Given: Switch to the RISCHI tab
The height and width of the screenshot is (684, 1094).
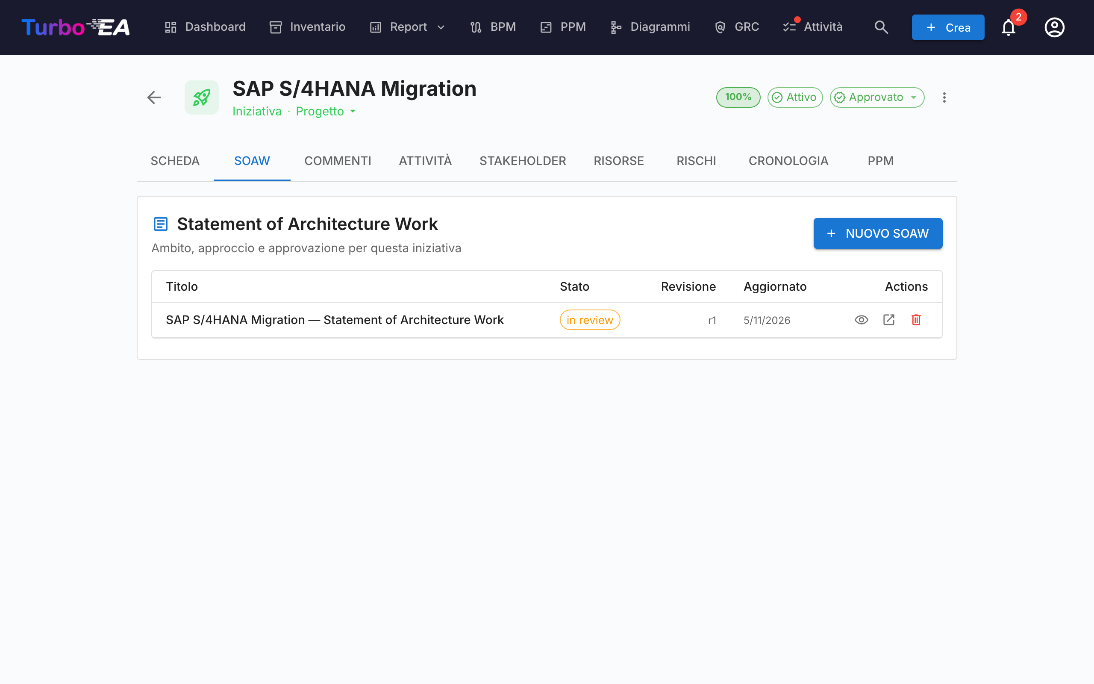Looking at the screenshot, I should (x=696, y=161).
